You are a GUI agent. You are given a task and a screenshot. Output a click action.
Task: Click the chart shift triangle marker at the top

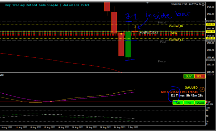tap(148, 3)
